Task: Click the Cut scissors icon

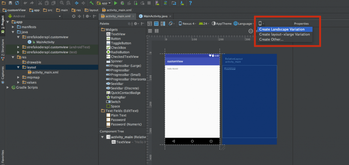Action: point(40,3)
